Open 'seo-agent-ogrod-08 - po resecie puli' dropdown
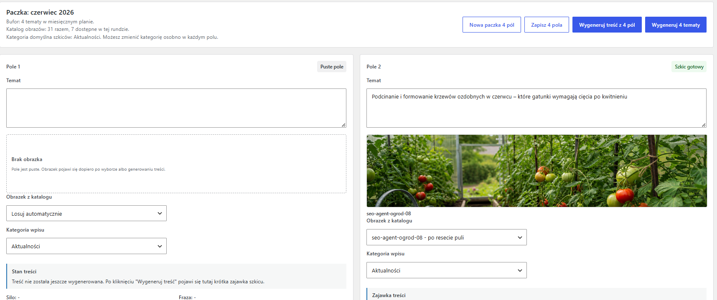The image size is (717, 300). click(446, 237)
